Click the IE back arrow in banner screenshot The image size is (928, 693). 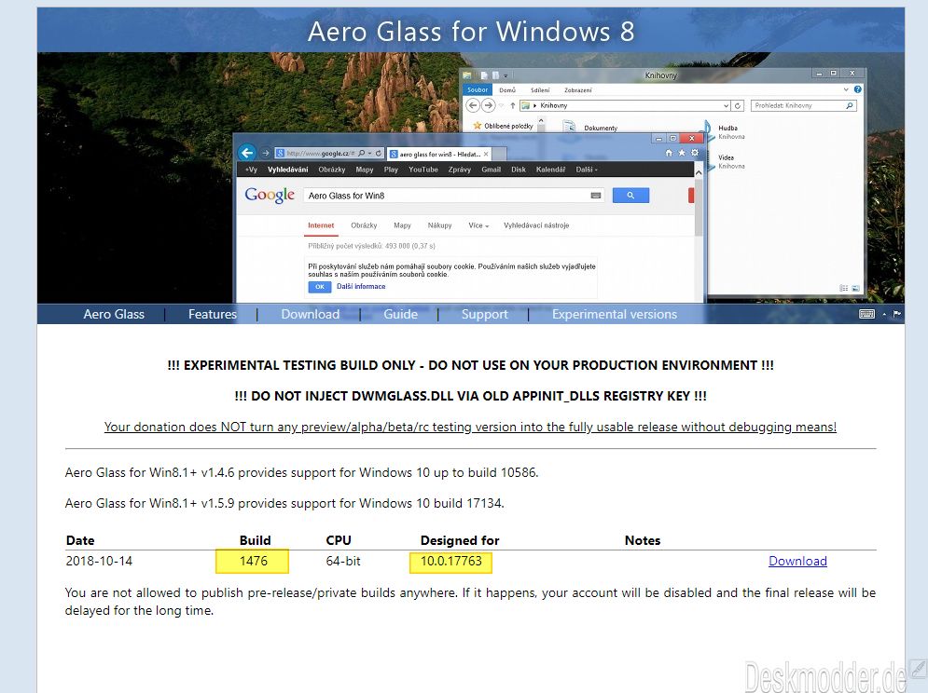click(x=247, y=153)
